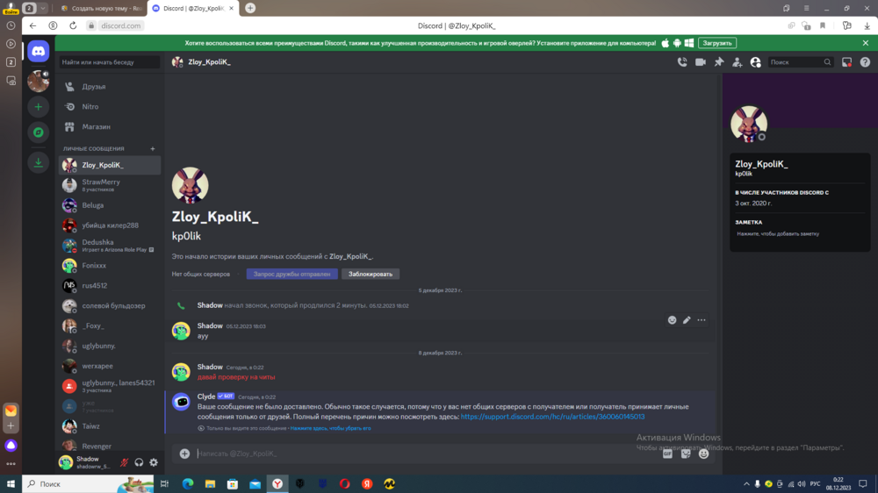Open Discord home direct messages icon
This screenshot has width=878, height=493.
pos(38,52)
